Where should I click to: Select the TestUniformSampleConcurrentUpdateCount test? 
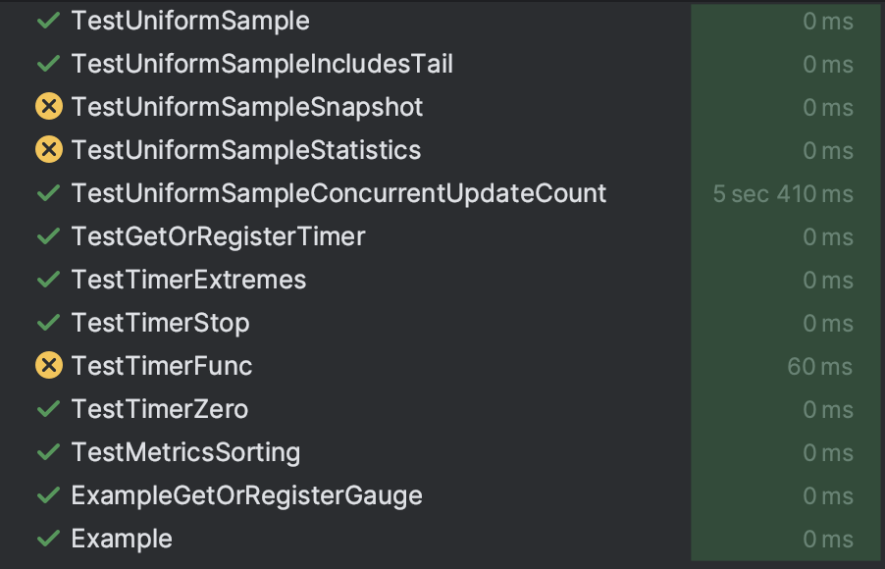click(x=338, y=193)
